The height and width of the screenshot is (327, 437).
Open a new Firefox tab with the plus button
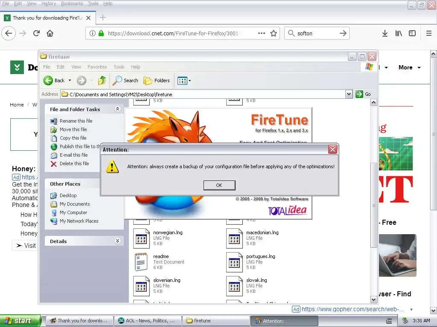point(103,17)
